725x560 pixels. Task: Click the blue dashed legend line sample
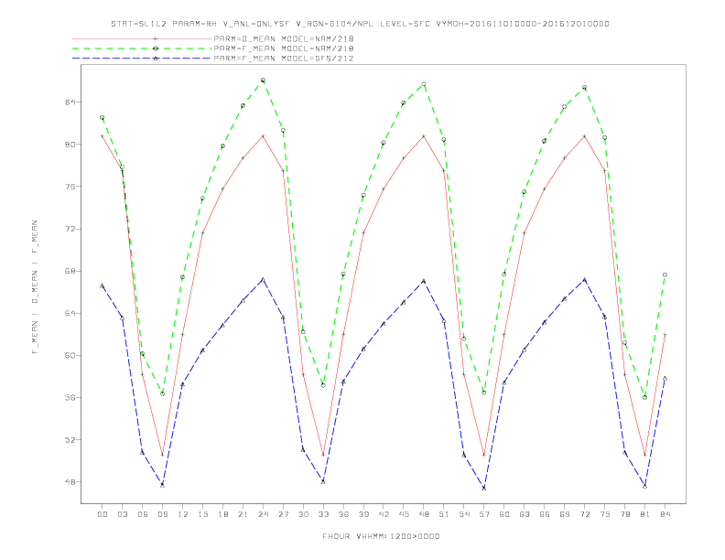click(142, 59)
